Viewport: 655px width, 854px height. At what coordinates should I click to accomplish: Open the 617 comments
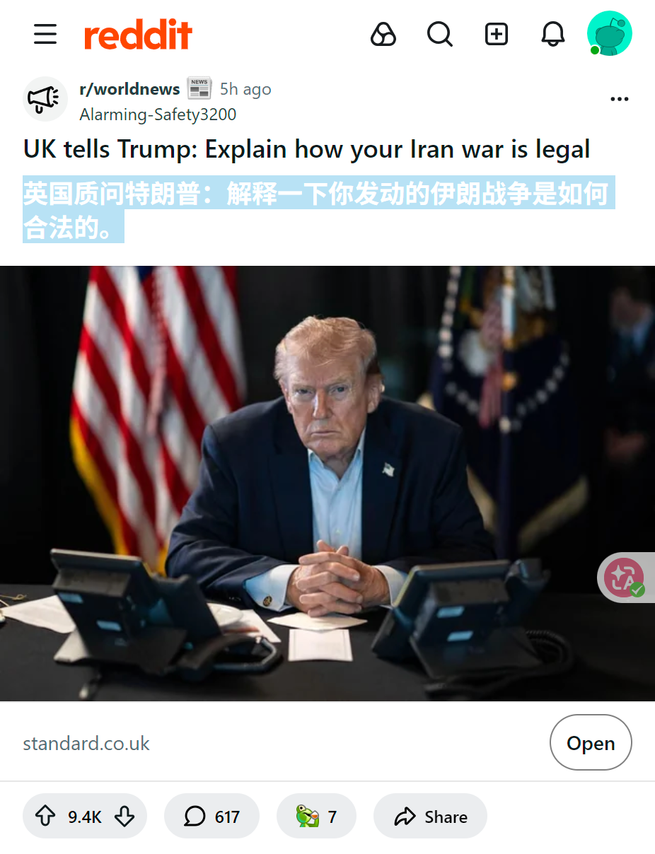(211, 817)
